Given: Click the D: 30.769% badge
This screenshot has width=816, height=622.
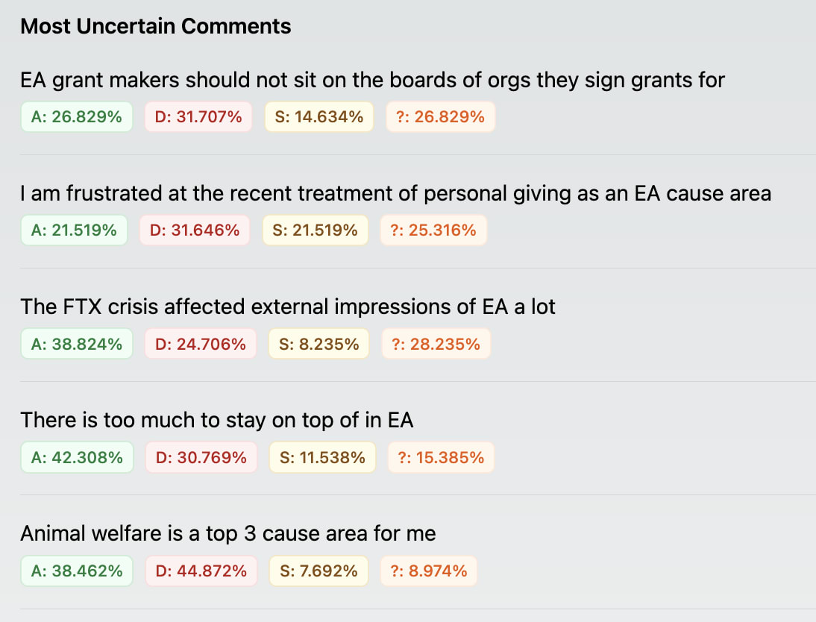Looking at the screenshot, I should 201,457.
